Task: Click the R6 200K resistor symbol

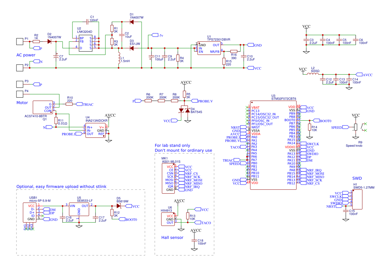Action: pyautogui.click(x=148, y=101)
